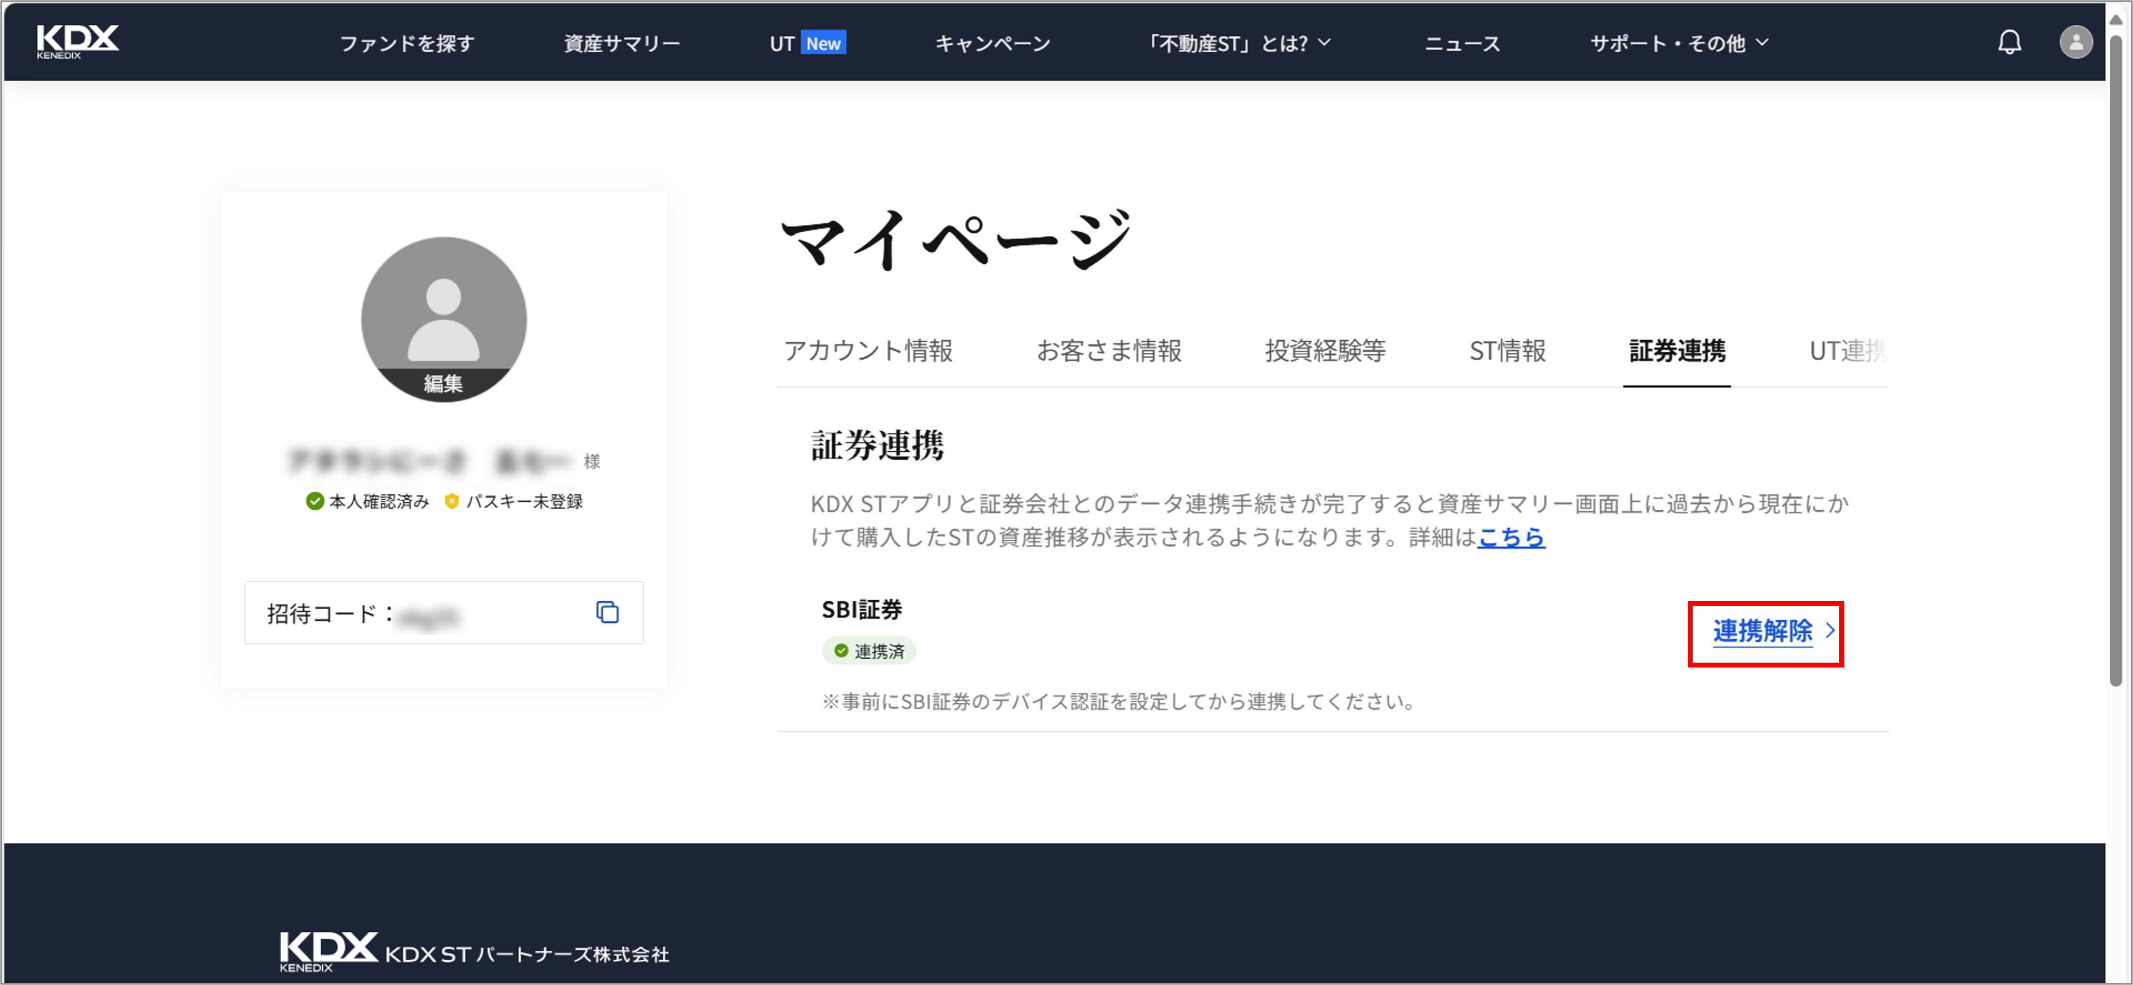Click the green 連携済 status badge
This screenshot has width=2133, height=985.
coord(869,651)
